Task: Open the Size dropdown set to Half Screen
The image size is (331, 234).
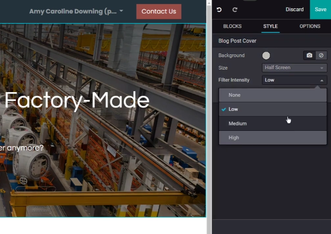Action: click(x=295, y=68)
